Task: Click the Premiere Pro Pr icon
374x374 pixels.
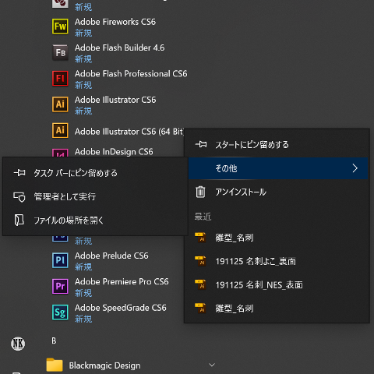Action: (x=60, y=286)
